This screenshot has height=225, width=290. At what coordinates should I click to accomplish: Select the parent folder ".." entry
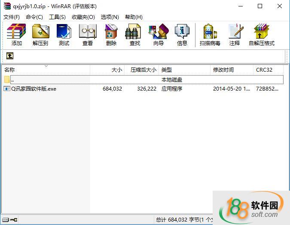click(13, 80)
